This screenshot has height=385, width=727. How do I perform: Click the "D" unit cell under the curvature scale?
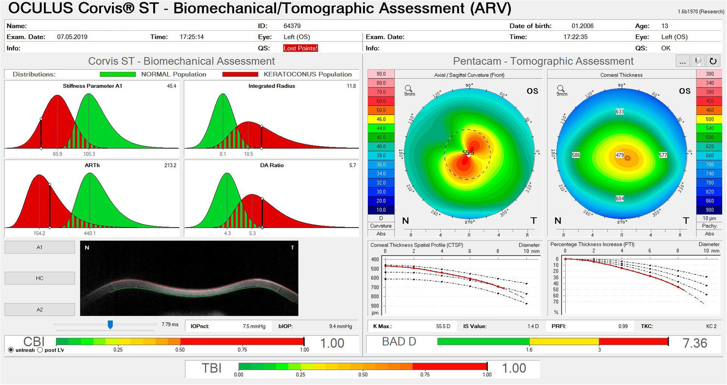click(x=381, y=218)
